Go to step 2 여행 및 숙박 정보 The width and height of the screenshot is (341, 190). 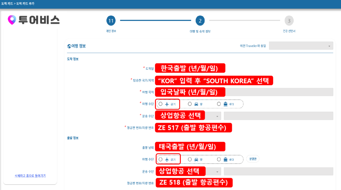pos(200,21)
